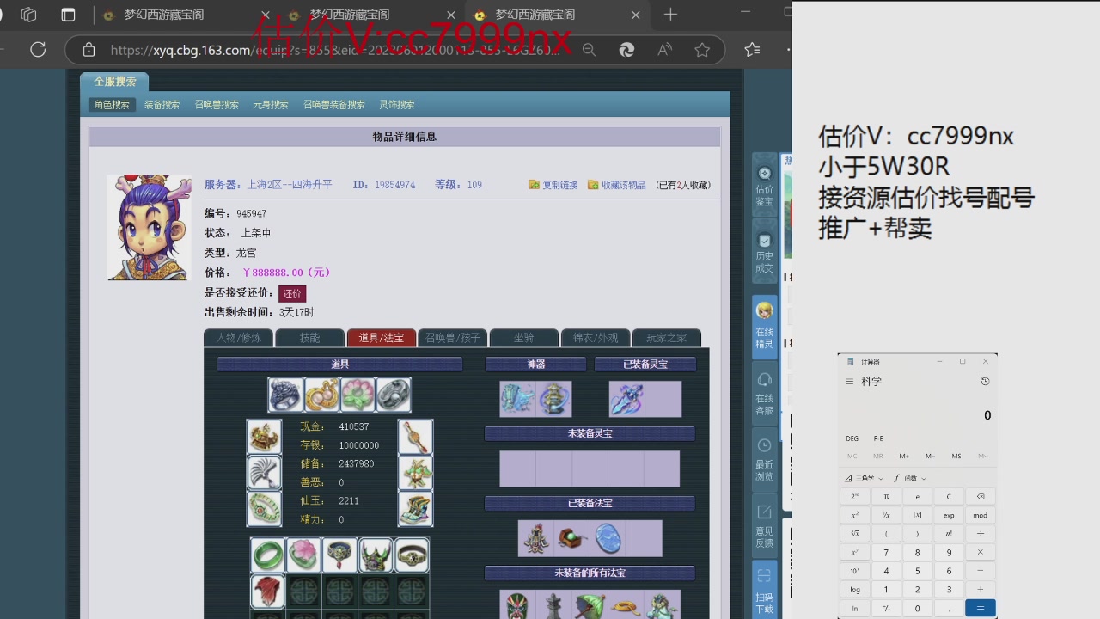1100x619 pixels.
Task: Expand 函数 dropdown in Calculator
Action: (x=910, y=478)
